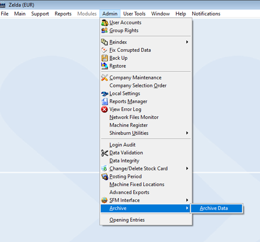This screenshot has width=260, height=242.
Task: Select User Accounts menu entry text
Action: point(125,22)
